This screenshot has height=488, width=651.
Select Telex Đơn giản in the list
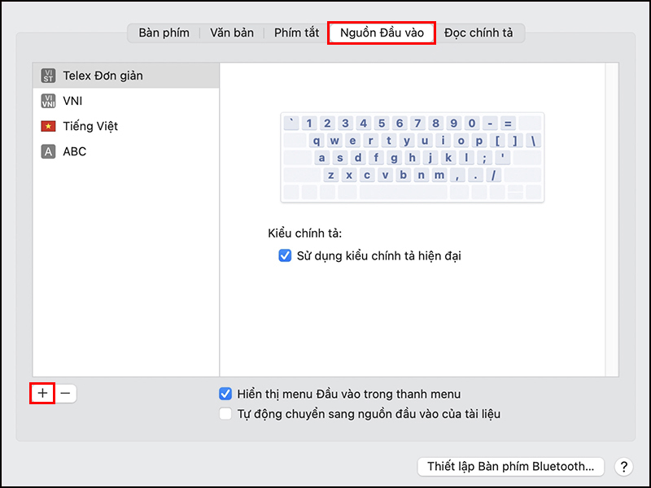(126, 76)
